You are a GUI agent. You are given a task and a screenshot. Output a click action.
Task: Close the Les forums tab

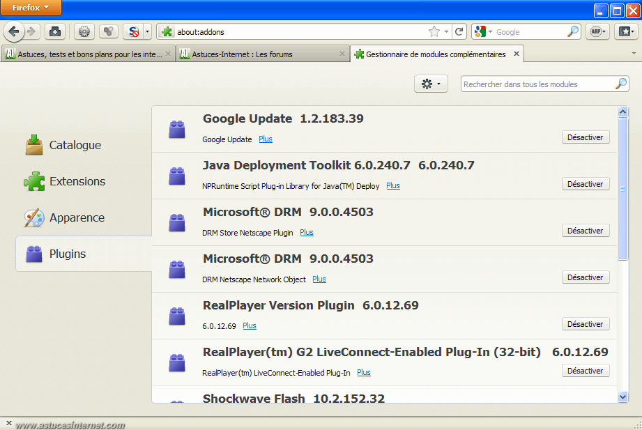pyautogui.click(x=342, y=54)
